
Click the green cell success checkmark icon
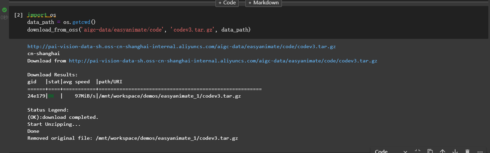4,10
